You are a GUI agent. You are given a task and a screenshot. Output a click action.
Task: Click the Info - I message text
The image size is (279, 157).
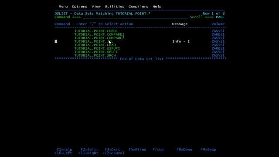point(181,41)
